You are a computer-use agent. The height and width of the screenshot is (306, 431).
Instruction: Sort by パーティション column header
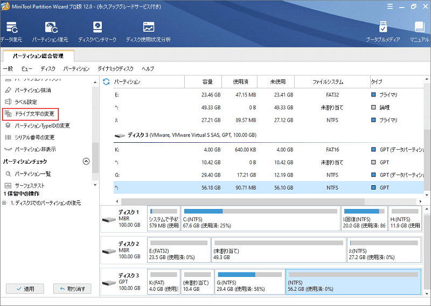pos(149,82)
